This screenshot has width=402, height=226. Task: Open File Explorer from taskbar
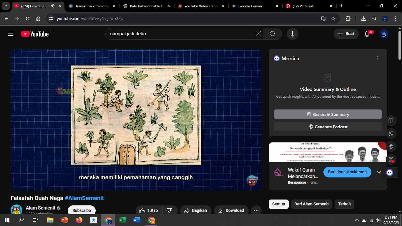50,220
